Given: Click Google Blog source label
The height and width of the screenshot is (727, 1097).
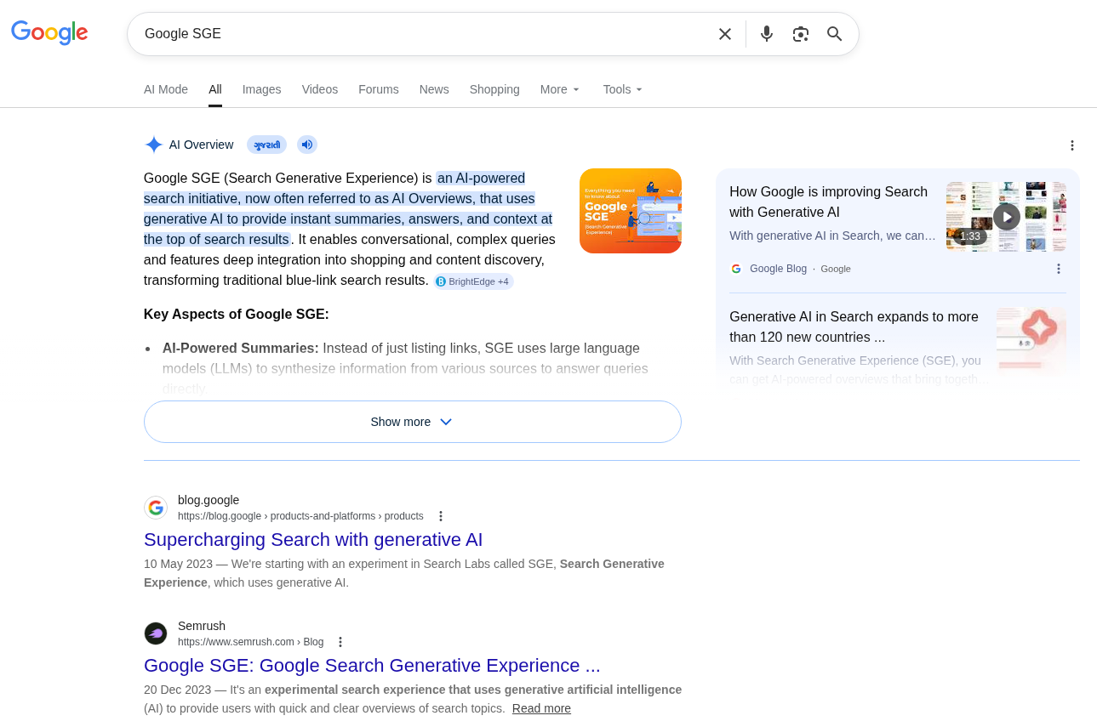Looking at the screenshot, I should (778, 269).
